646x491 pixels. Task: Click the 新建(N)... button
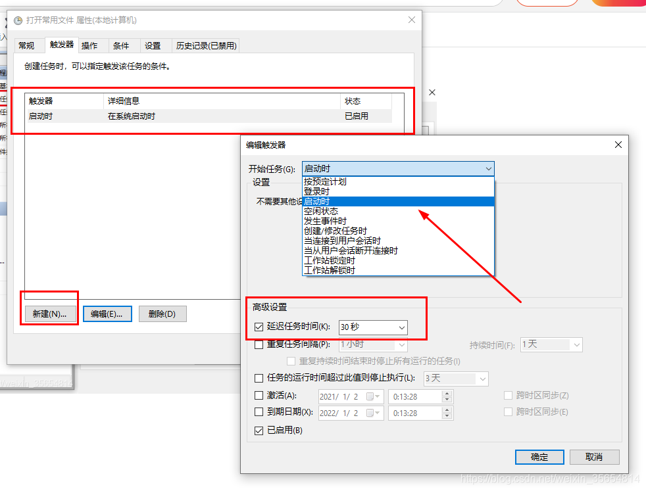[x=50, y=314]
